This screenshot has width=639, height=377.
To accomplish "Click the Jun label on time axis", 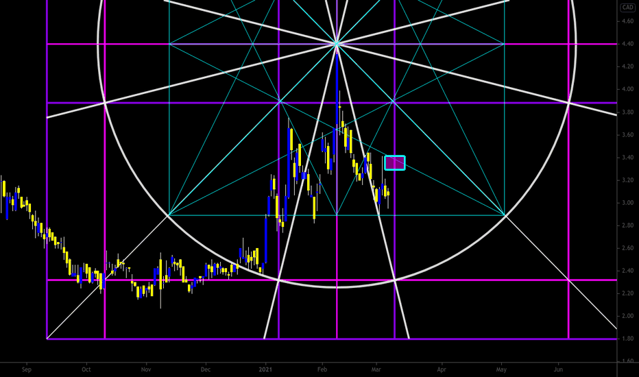I will 558,369.
